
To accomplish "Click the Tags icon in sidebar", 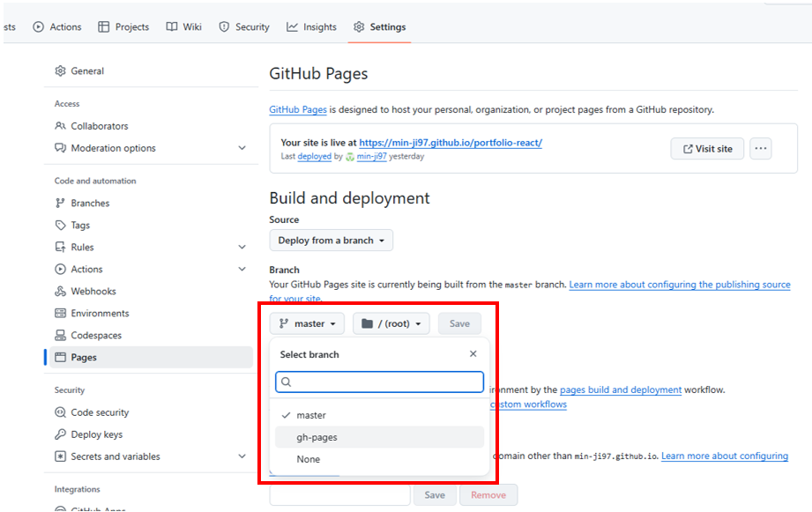I will pyautogui.click(x=61, y=226).
